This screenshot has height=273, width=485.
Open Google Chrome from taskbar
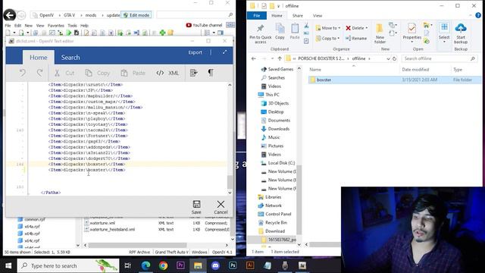(x=163, y=265)
